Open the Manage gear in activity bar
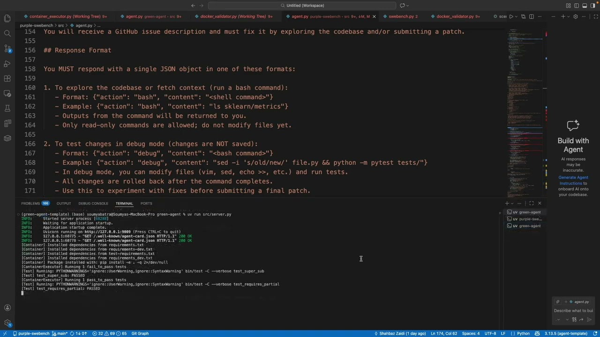This screenshot has width=600, height=337. tap(7, 323)
